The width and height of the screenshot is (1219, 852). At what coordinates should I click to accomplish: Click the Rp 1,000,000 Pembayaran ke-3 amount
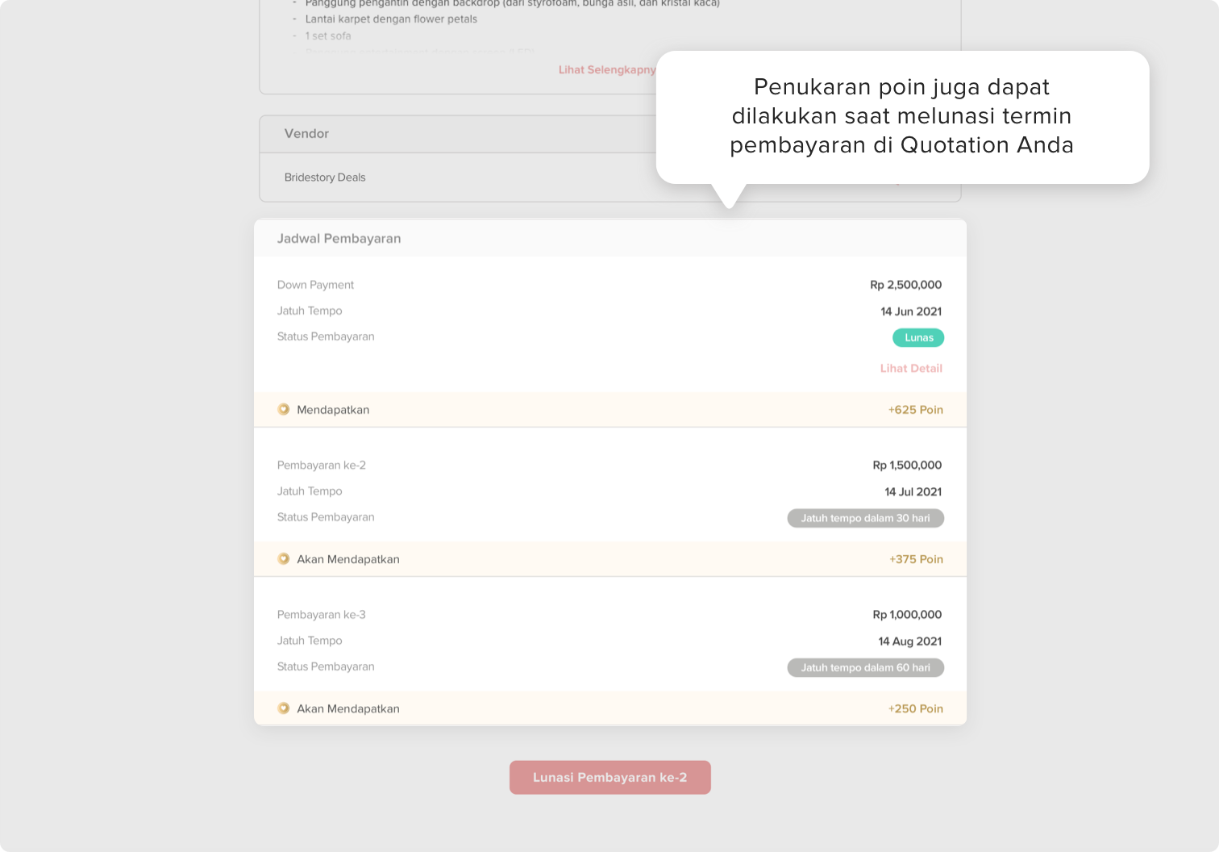[907, 615]
